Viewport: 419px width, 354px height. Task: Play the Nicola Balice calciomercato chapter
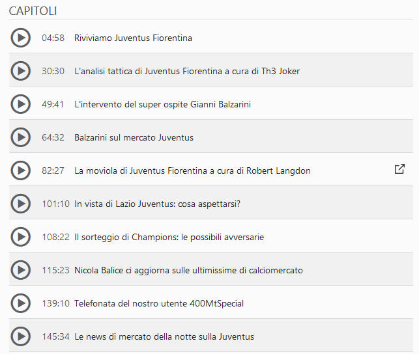click(x=21, y=270)
